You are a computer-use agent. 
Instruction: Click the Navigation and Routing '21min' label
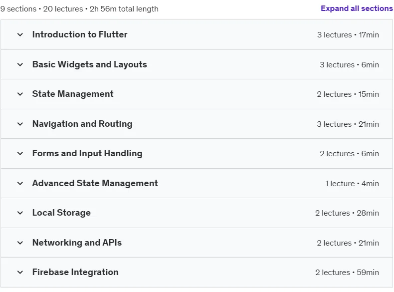(369, 124)
